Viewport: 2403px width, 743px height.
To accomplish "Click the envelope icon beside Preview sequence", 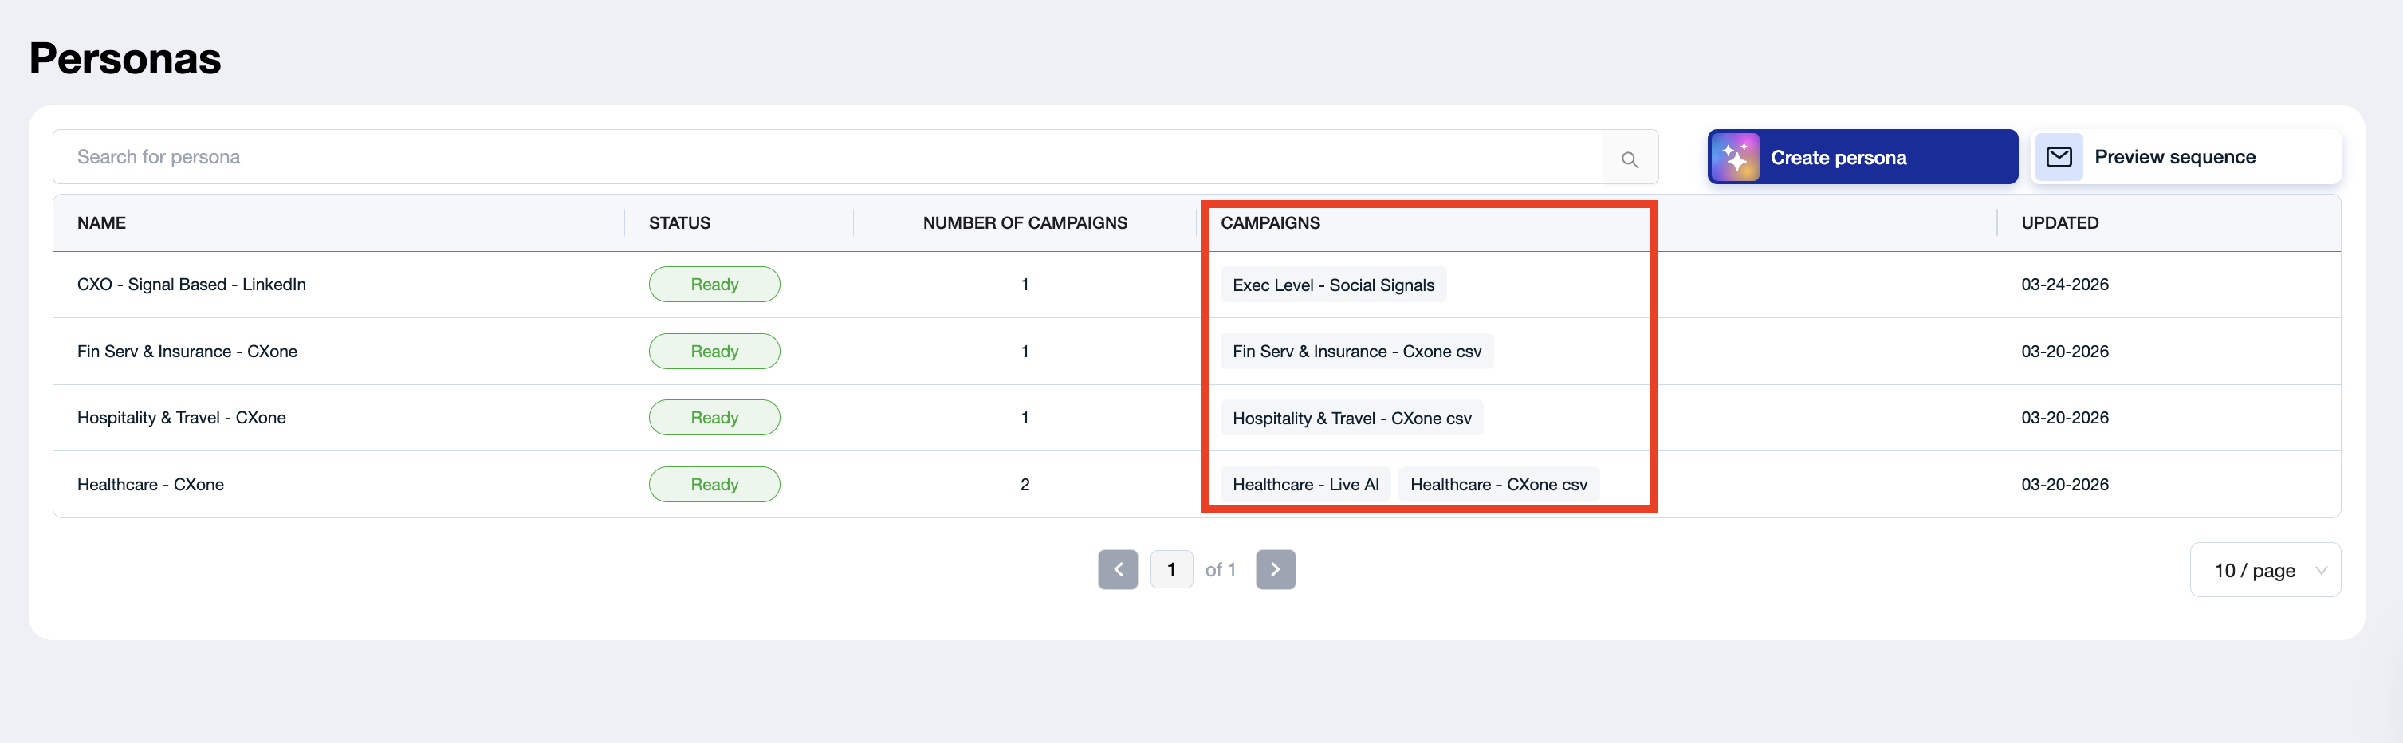I will 2059,156.
